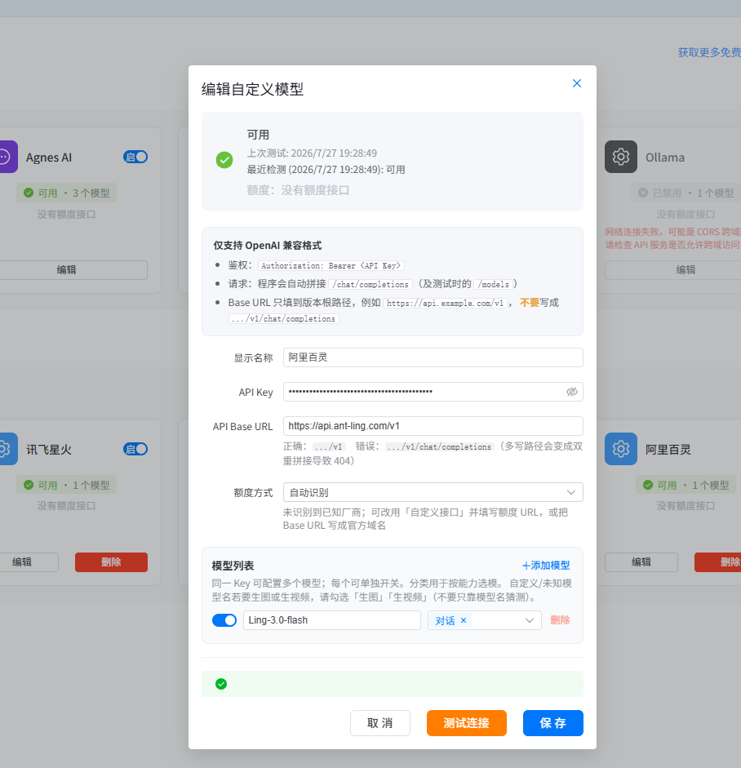Click 编辑 on the Ollama card
This screenshot has width=741, height=768.
pos(673,270)
